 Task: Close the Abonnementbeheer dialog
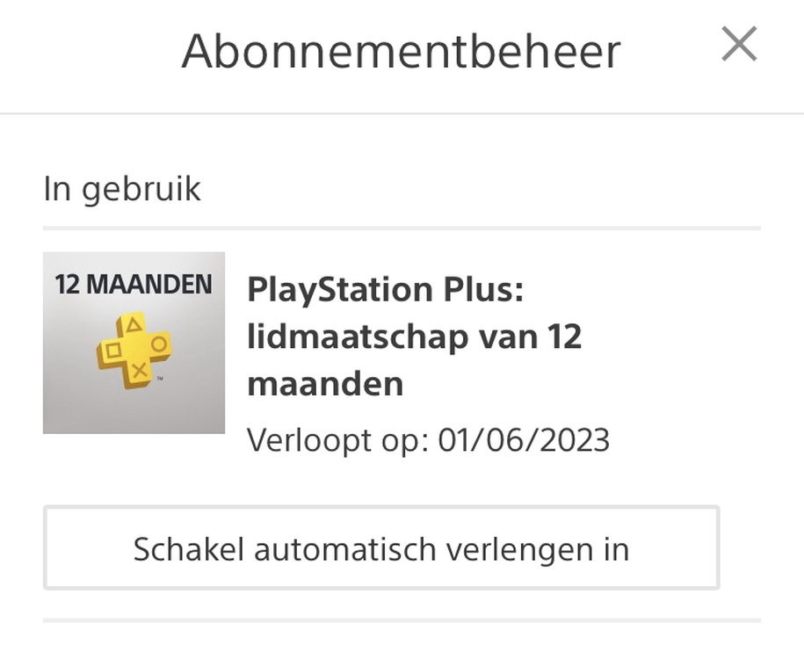coord(739,44)
